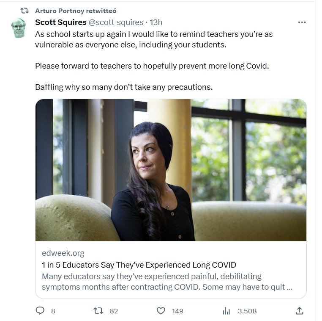Click the reply speech bubble icon
322x321 pixels.
(40, 311)
